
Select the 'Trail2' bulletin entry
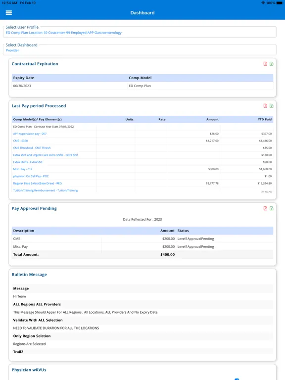[x=18, y=352]
